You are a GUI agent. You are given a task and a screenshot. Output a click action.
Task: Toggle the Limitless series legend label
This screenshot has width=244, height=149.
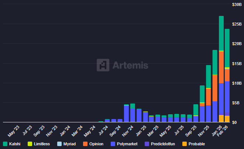(x=42, y=144)
